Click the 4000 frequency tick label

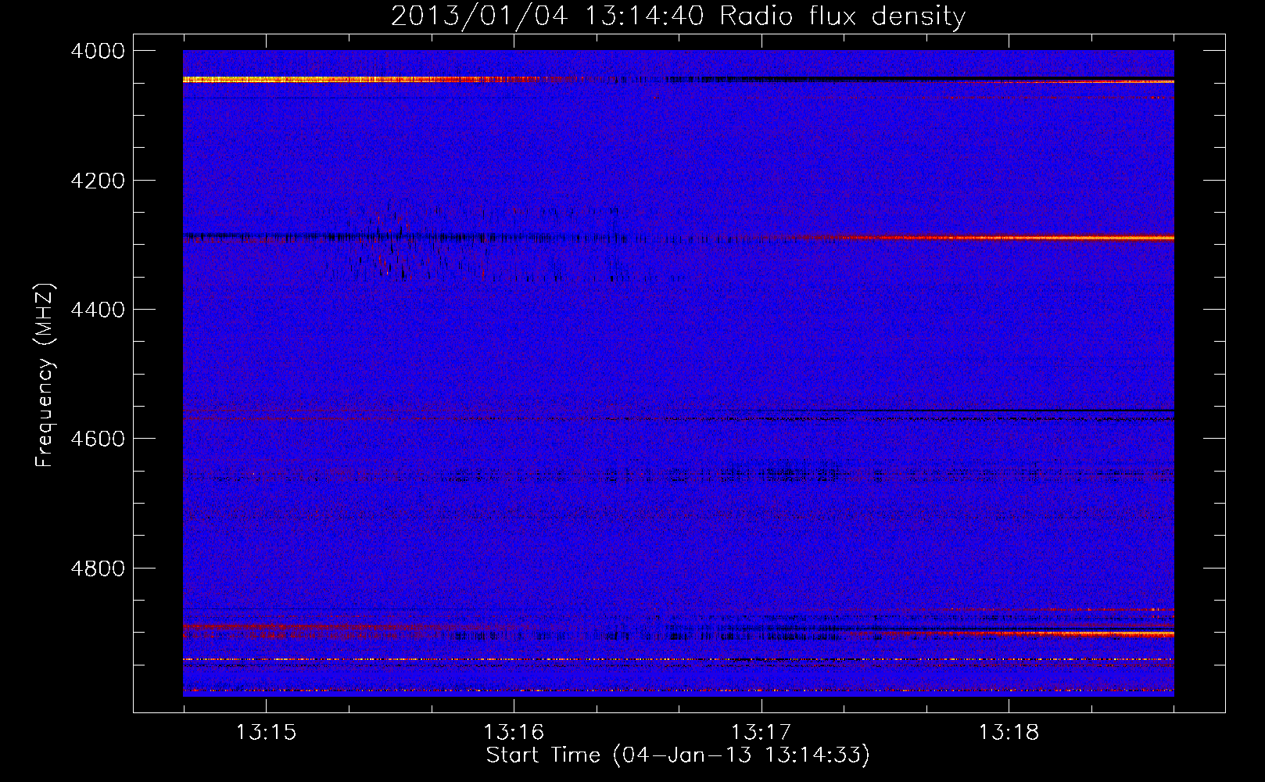tap(98, 51)
